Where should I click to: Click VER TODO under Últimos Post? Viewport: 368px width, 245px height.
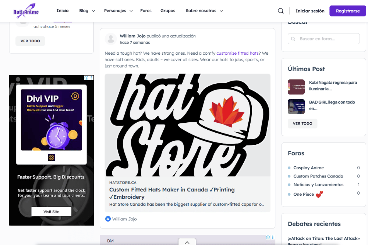tap(302, 123)
